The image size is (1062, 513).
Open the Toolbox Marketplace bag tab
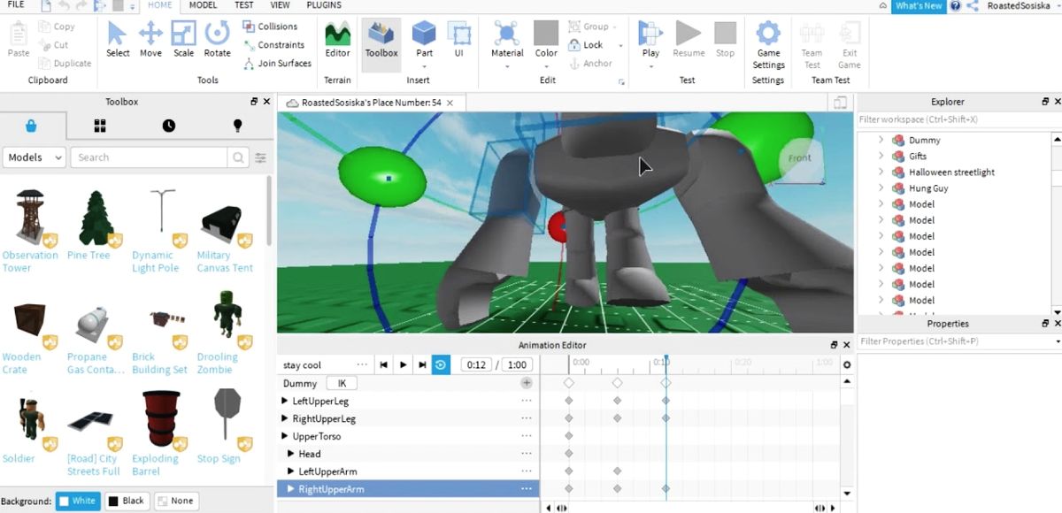pyautogui.click(x=32, y=126)
